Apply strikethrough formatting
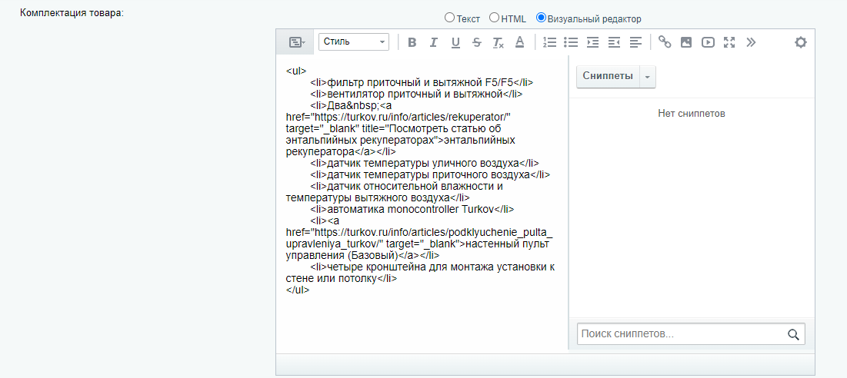This screenshot has width=847, height=378. (476, 42)
